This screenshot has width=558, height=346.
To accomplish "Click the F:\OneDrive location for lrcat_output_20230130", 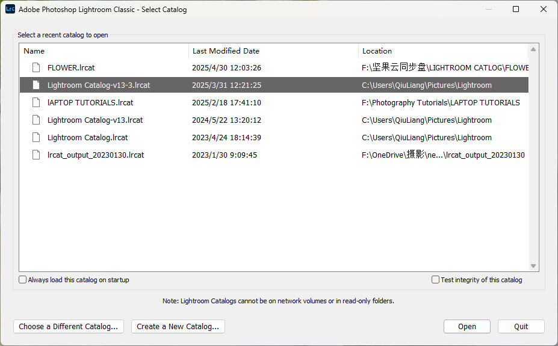I will (443, 155).
